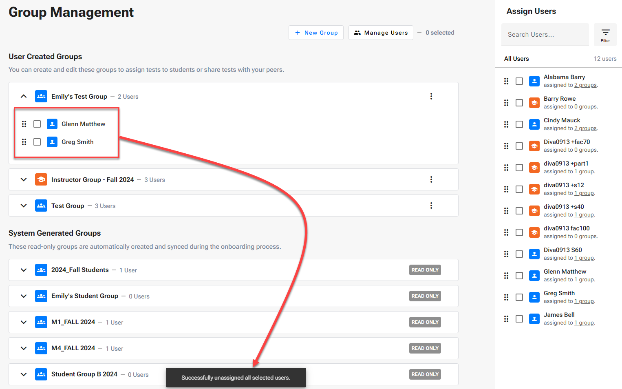
Task: Click Barry Rowe's orange instructor icon
Action: coord(534,103)
